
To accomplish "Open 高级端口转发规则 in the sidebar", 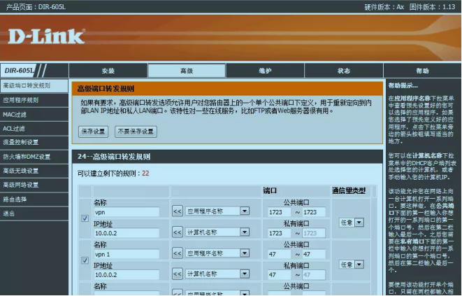I will (34, 85).
